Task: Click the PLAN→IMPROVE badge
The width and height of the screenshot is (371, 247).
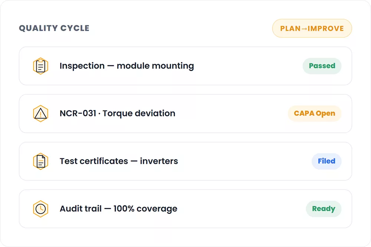Action: click(312, 29)
